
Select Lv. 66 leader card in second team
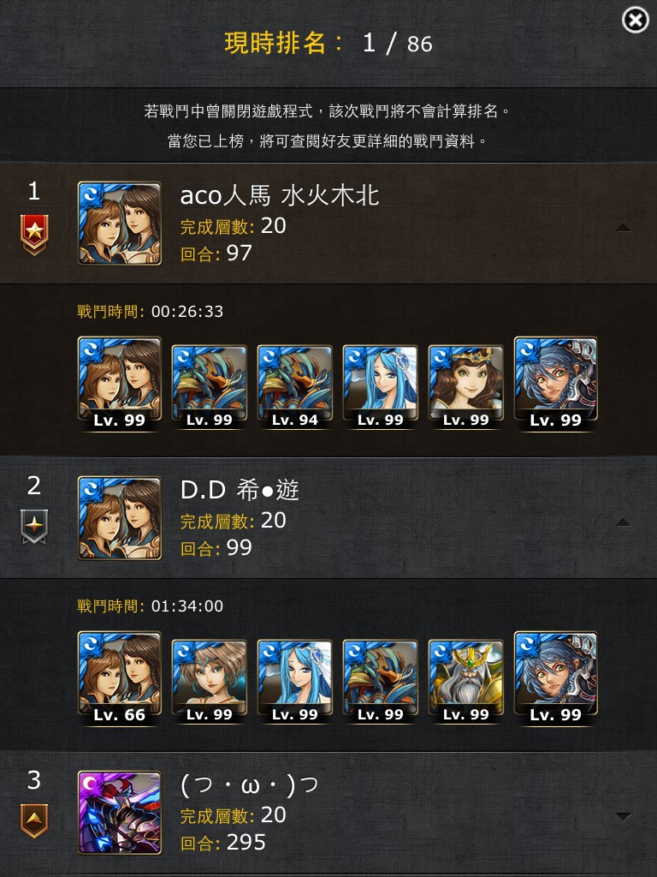tap(120, 678)
